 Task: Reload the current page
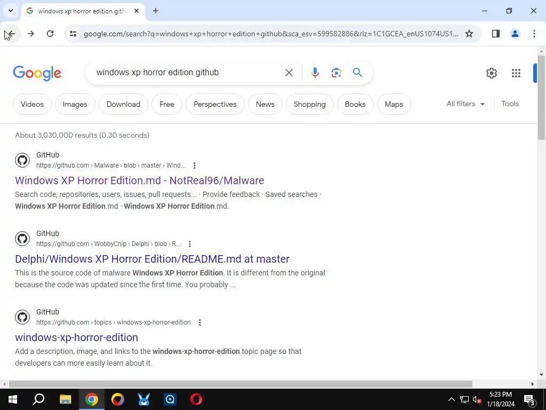pos(50,34)
